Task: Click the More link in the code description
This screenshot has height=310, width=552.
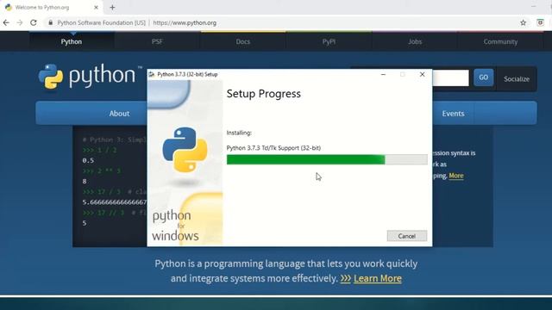Action: coord(456,176)
